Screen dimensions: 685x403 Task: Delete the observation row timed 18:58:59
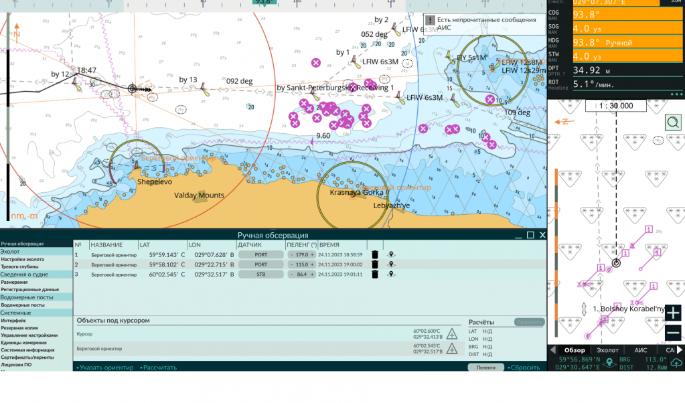tap(375, 254)
